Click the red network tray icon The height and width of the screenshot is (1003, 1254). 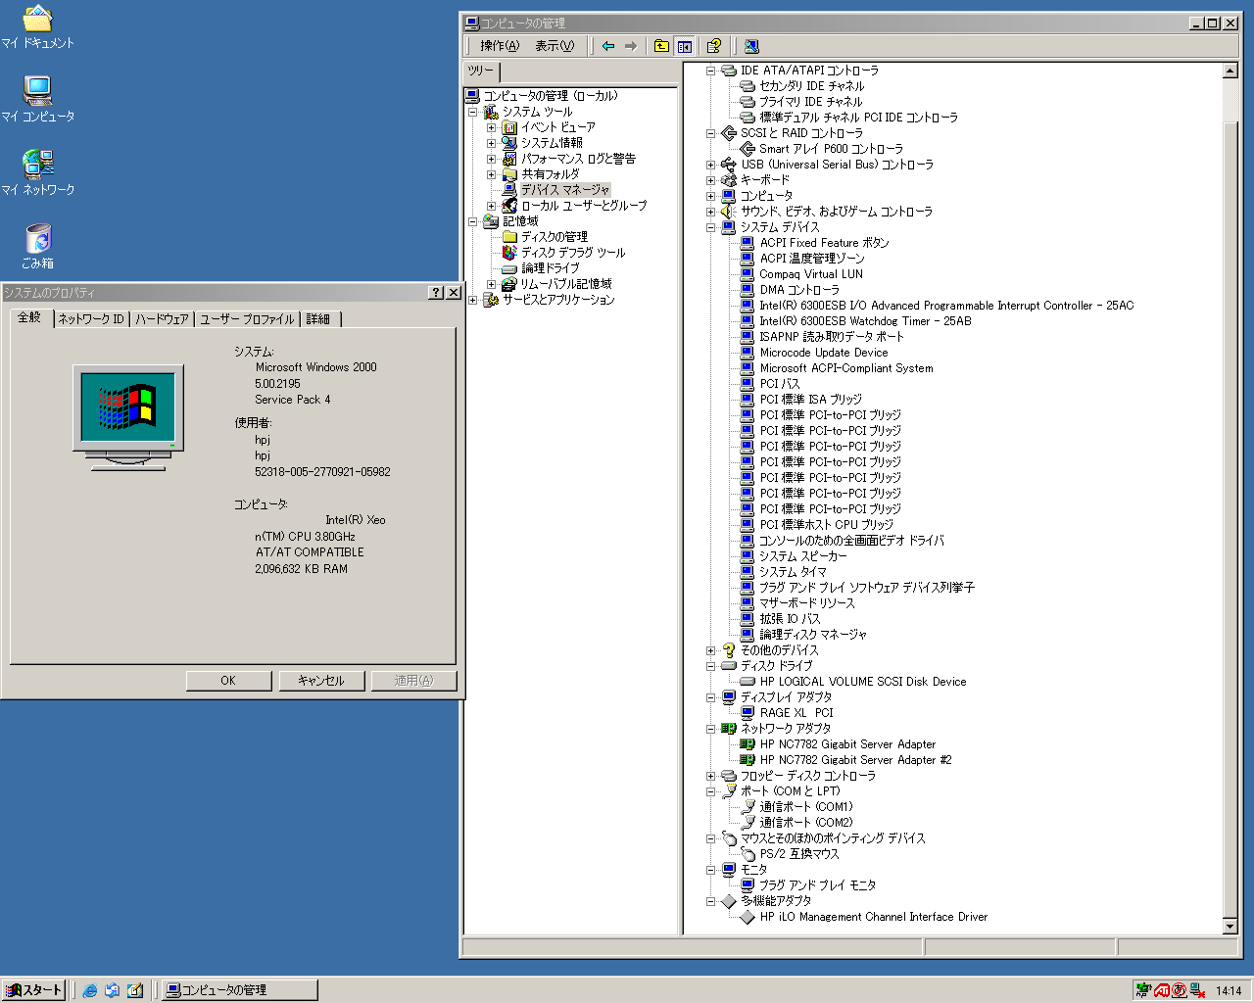click(1197, 990)
